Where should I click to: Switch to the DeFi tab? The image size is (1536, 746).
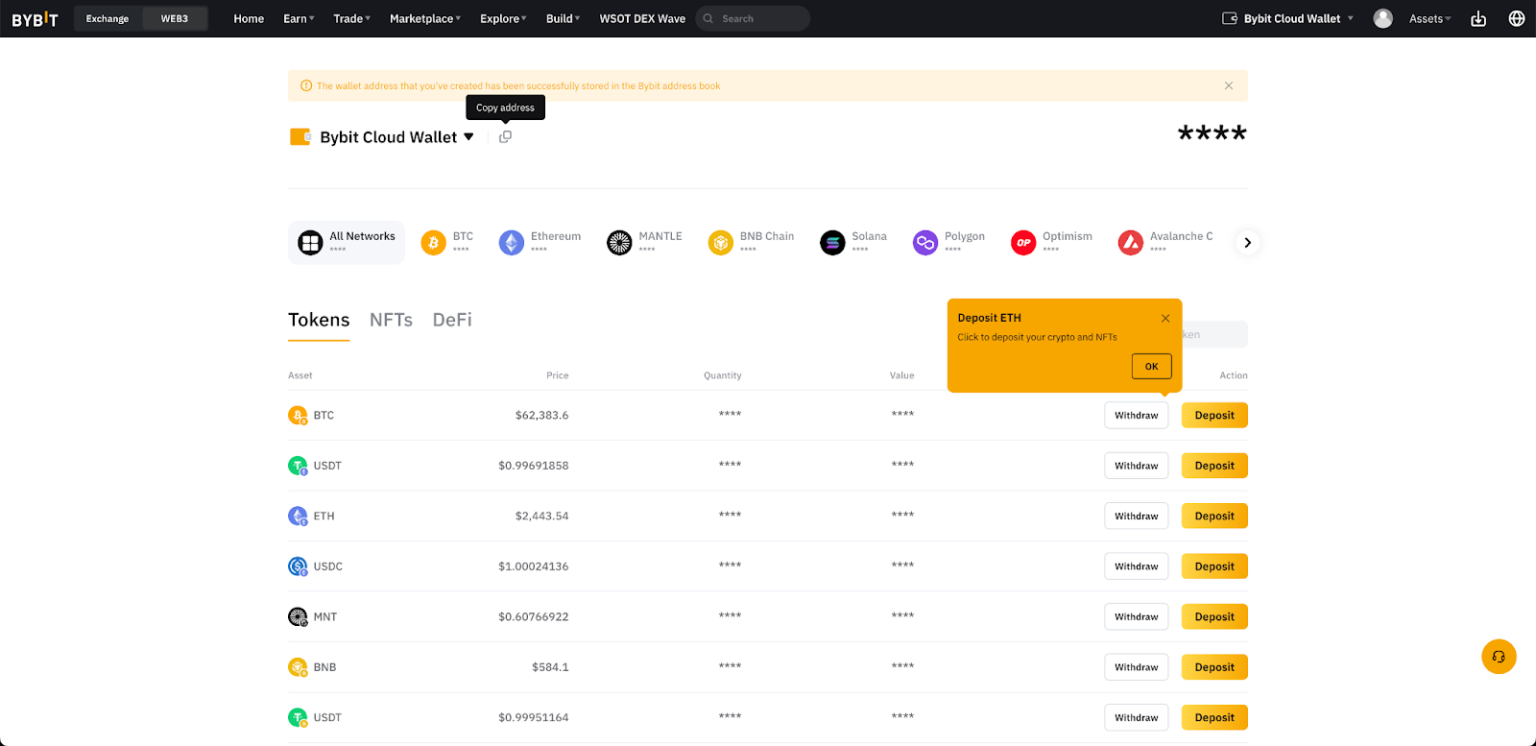click(452, 321)
